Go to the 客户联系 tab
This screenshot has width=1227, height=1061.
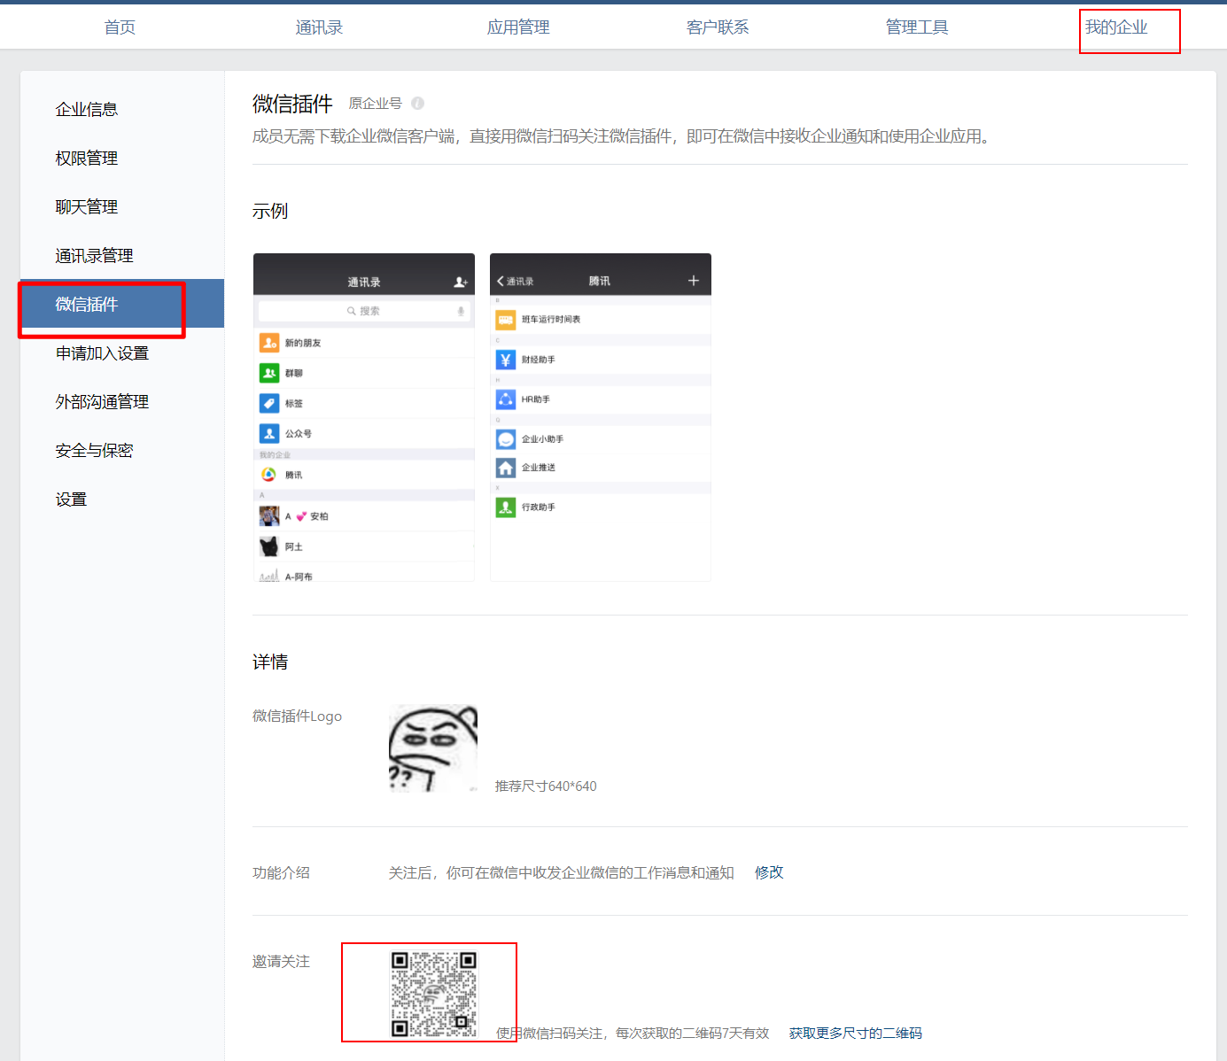pos(718,27)
